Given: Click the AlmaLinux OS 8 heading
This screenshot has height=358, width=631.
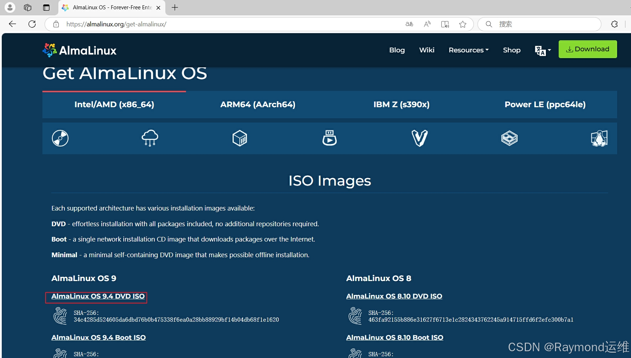Looking at the screenshot, I should point(379,279).
